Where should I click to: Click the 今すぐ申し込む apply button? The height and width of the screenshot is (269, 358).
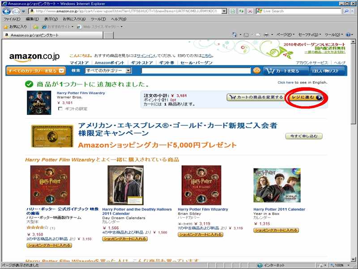pos(304,136)
